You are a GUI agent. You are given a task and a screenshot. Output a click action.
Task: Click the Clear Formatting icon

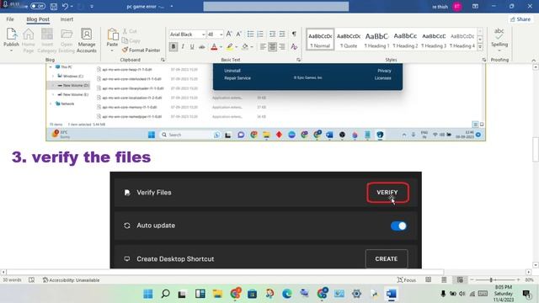point(294,47)
